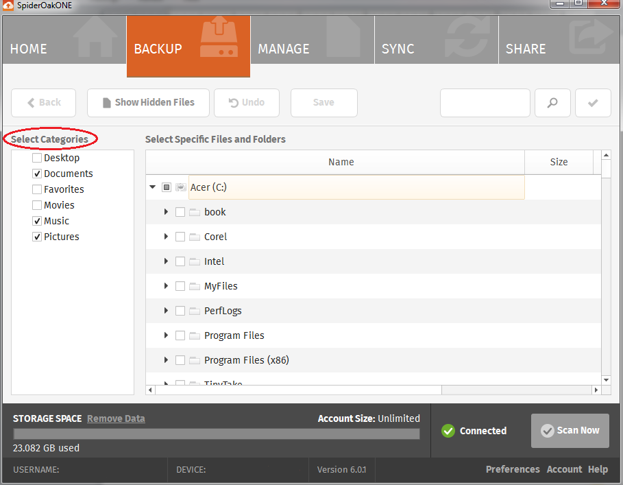Undo the last selection change
The height and width of the screenshot is (485, 623).
(247, 103)
